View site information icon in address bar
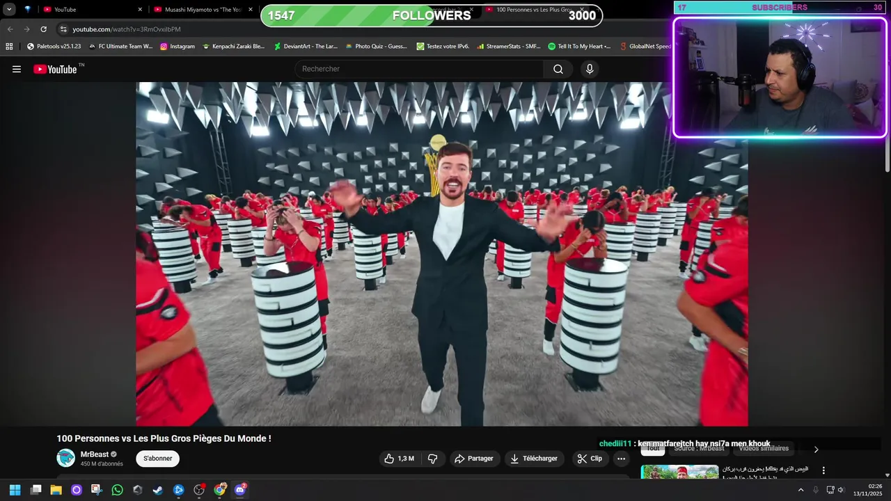The height and width of the screenshot is (501, 891). [x=63, y=29]
